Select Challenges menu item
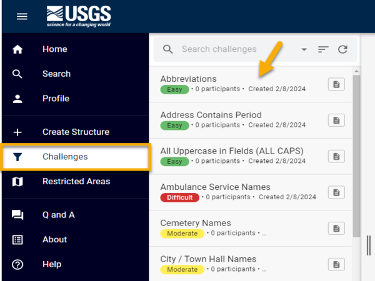375x281 pixels. click(x=76, y=157)
